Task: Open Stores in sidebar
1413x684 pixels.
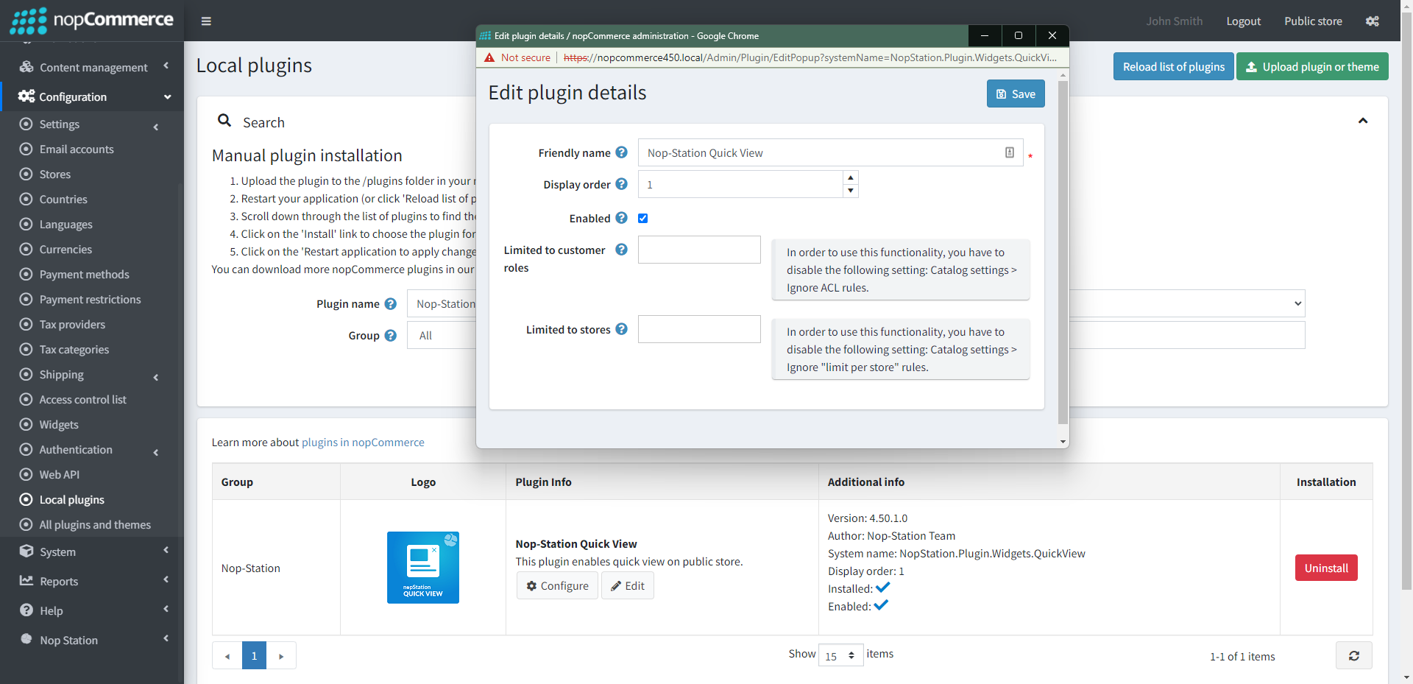Action: 55,174
